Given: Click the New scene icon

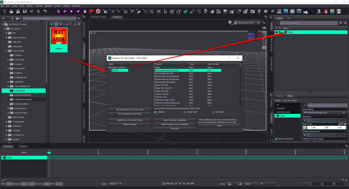Looking at the screenshot, I should coord(5,11).
